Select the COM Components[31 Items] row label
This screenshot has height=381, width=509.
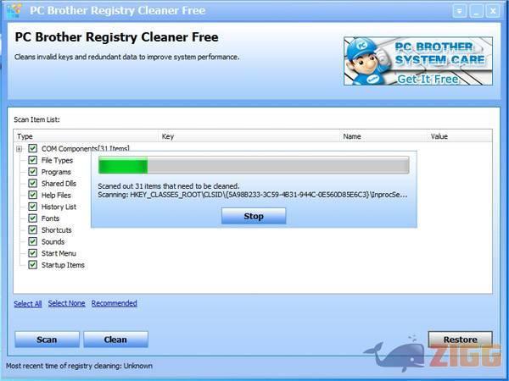[86, 149]
